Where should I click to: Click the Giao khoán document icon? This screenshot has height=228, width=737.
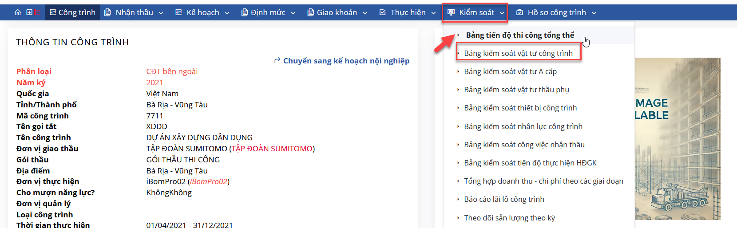(x=311, y=12)
